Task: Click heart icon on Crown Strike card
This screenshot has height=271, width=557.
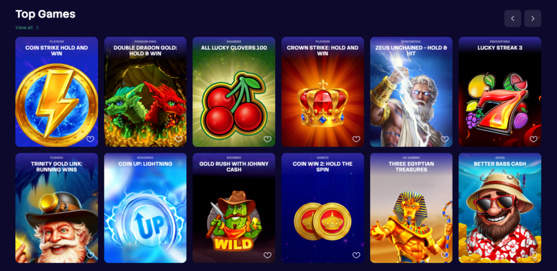Action: [356, 139]
